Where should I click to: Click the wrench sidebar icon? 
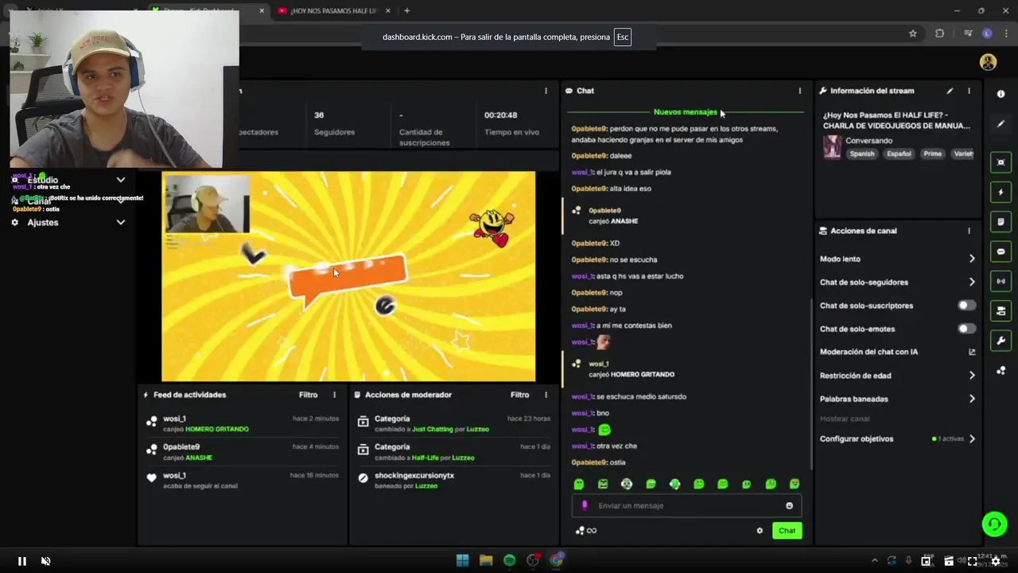pyautogui.click(x=1001, y=341)
